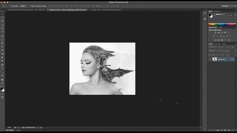This screenshot has width=237, height=133.
Task: Toggle Show Transform Controls checkbox
Action: [30, 6]
